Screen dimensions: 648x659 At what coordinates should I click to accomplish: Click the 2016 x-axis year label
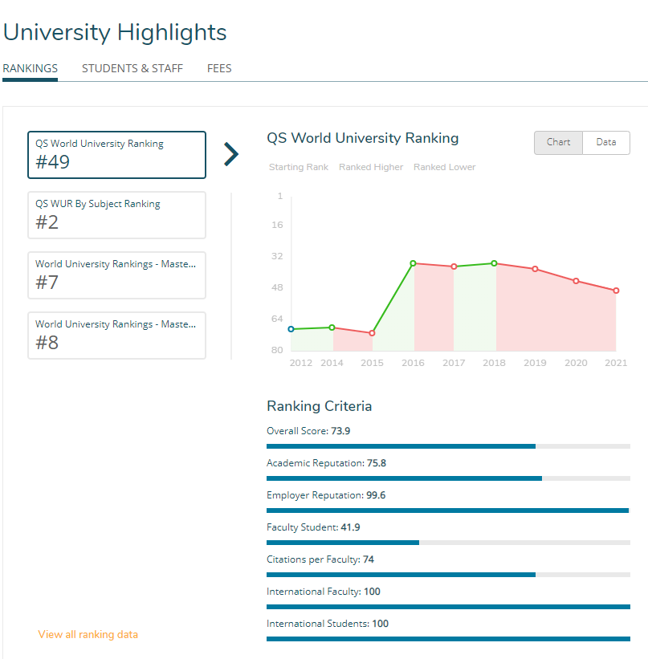pos(413,363)
